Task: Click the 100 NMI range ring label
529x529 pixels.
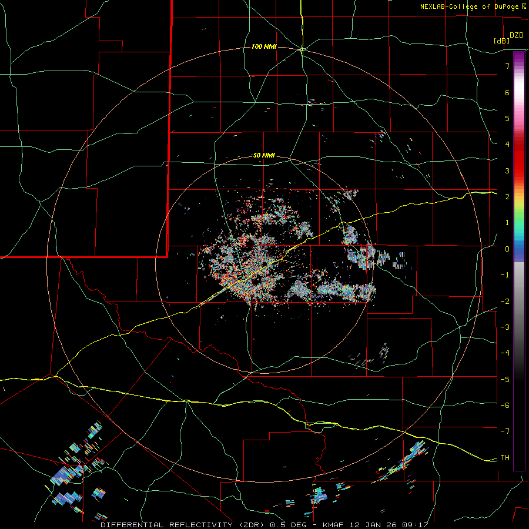Action: tap(264, 46)
